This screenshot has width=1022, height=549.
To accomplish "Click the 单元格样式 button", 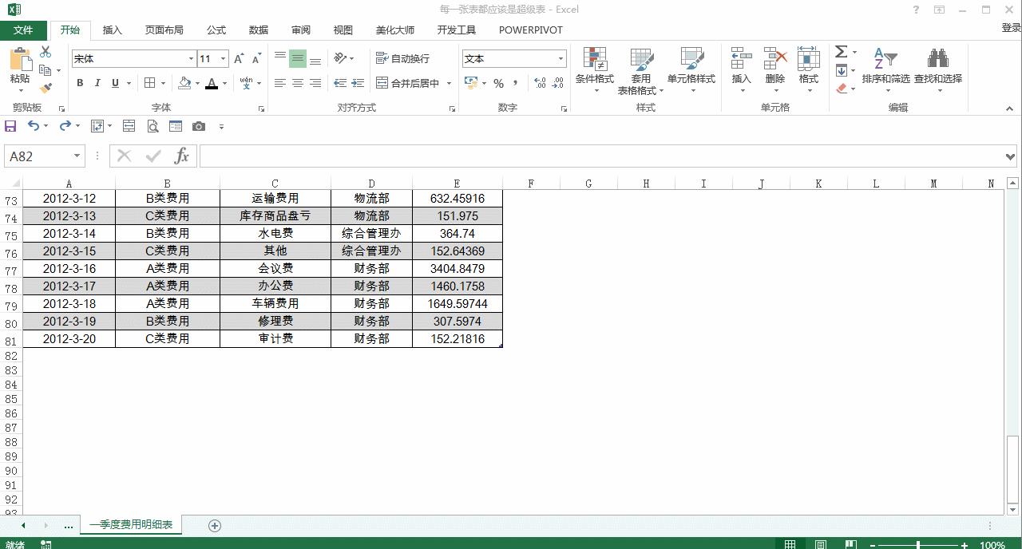I will (x=691, y=70).
